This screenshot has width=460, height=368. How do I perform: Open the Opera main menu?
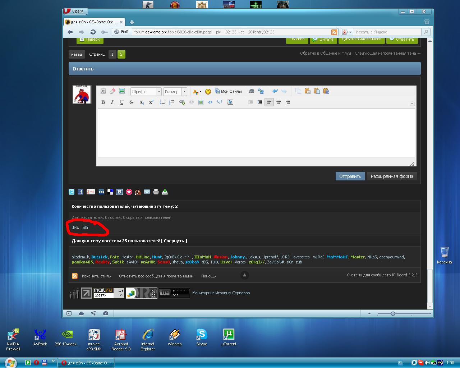click(74, 11)
